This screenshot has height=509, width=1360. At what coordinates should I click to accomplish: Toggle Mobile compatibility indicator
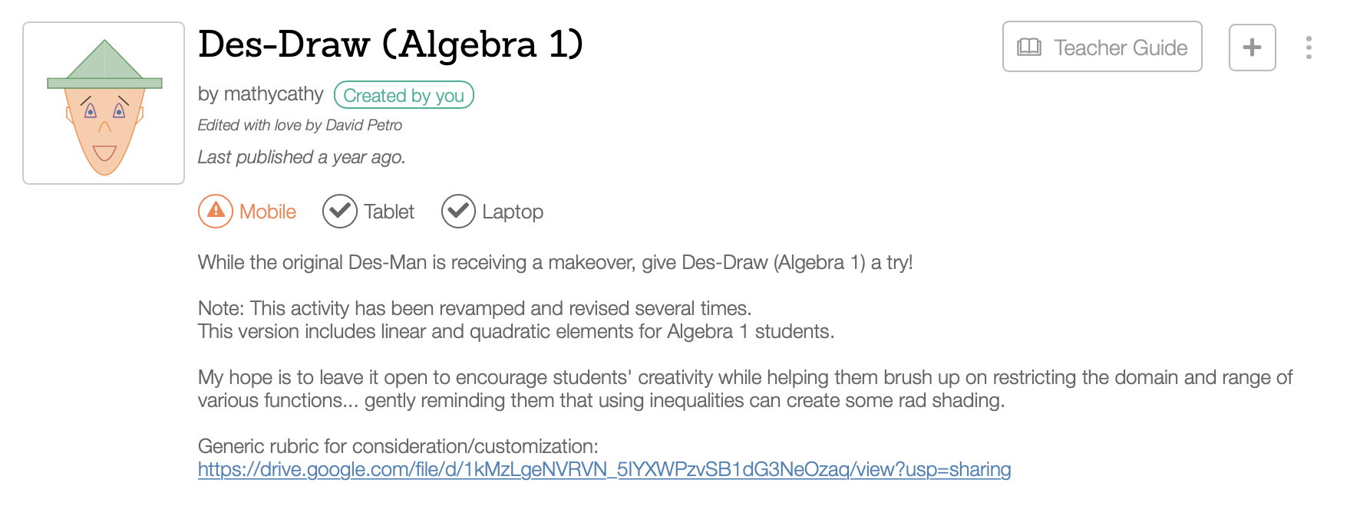pos(215,211)
